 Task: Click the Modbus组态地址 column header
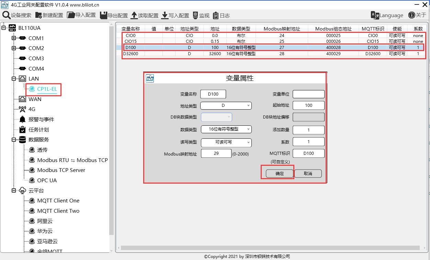pos(333,29)
